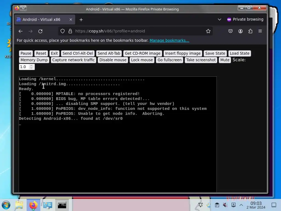Click the Private browsing indicator

[245, 20]
